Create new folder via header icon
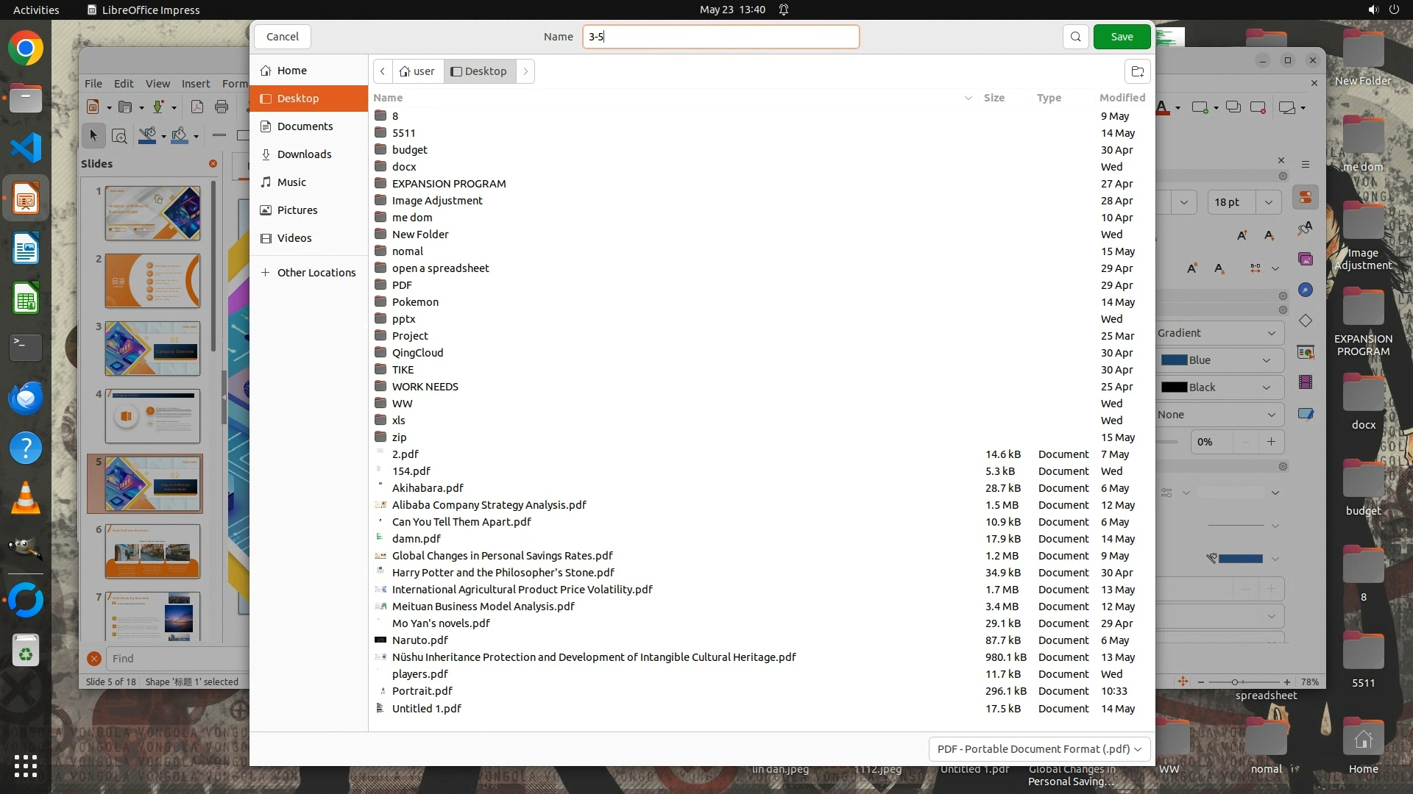The height and width of the screenshot is (794, 1413). [1137, 71]
